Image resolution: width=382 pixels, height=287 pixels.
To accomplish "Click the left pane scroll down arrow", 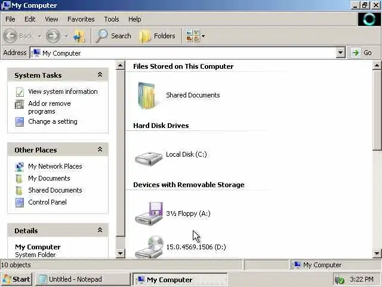I will (120, 254).
